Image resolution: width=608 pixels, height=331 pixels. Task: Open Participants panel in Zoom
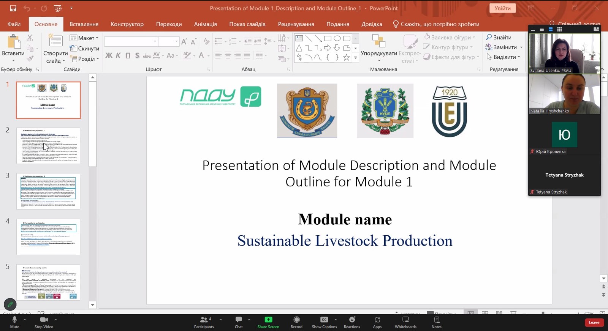(x=204, y=322)
